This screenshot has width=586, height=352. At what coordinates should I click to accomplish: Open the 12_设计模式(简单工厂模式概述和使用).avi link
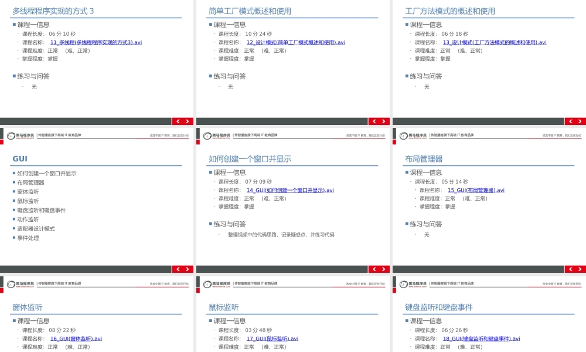[295, 42]
